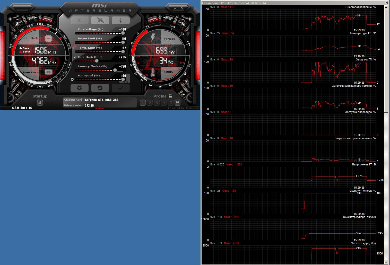Click the driver version number 372.70
Viewport: 390px width, 265px height.
click(x=89, y=105)
